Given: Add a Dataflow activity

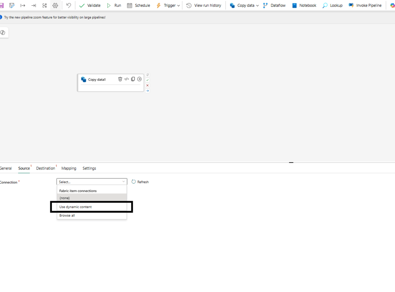Looking at the screenshot, I should tap(274, 5).
